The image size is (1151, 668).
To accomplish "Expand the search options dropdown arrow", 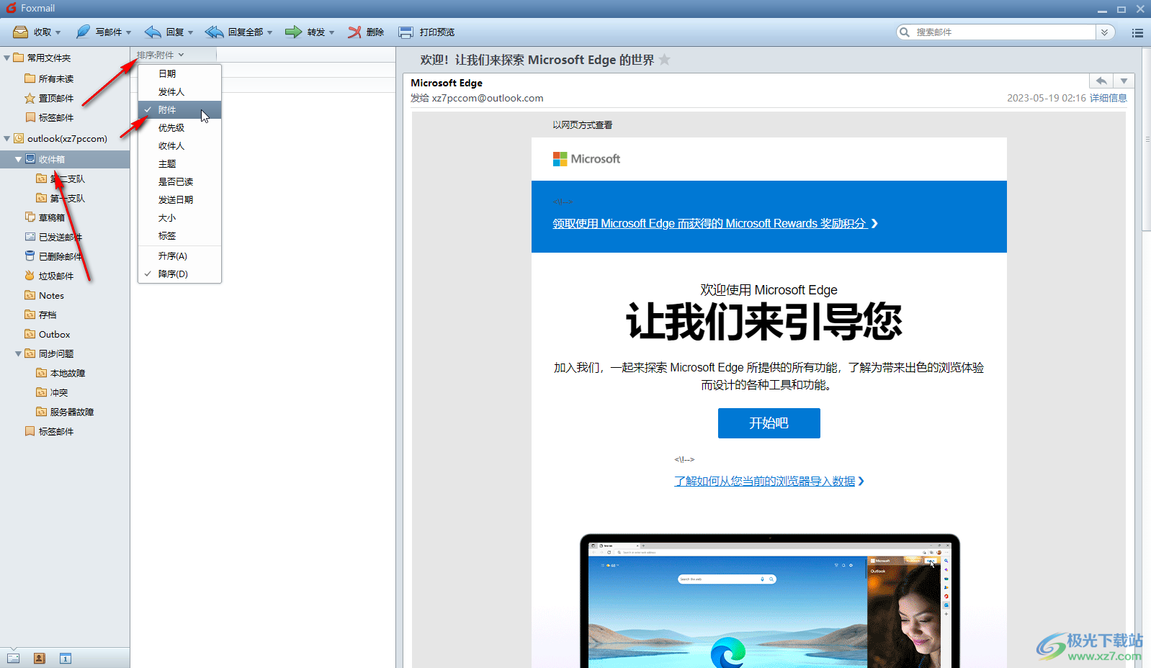I will tap(1104, 32).
